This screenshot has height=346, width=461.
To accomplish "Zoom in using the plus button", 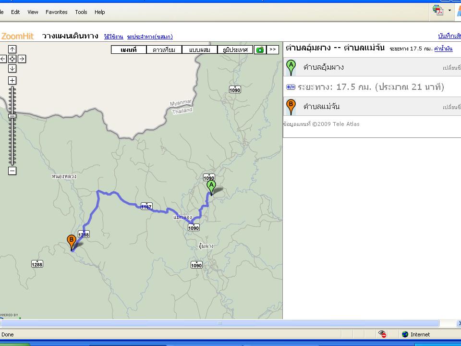I will click(x=12, y=81).
